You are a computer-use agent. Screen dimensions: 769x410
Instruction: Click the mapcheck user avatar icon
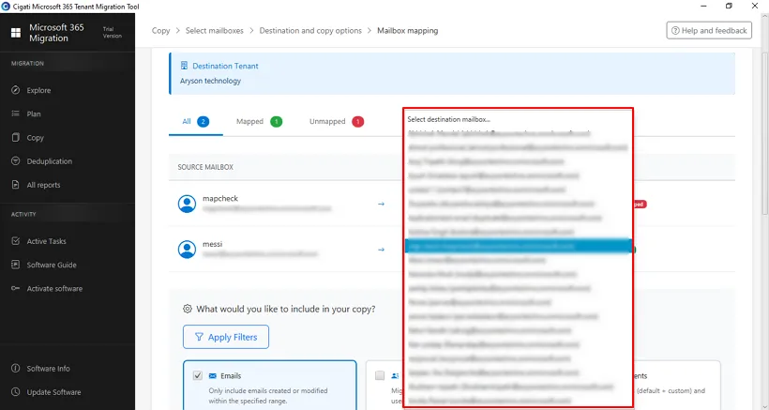[187, 204]
